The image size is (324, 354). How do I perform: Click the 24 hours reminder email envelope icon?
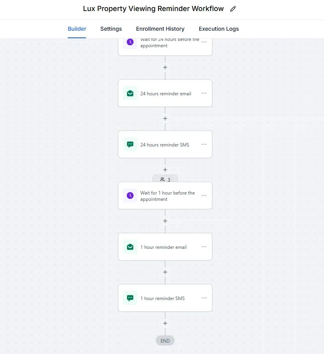pyautogui.click(x=130, y=93)
